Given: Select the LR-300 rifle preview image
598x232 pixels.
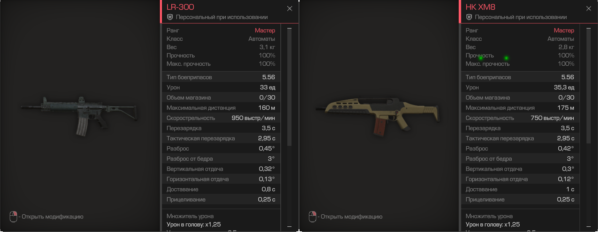Looking at the screenshot, I should click(79, 116).
